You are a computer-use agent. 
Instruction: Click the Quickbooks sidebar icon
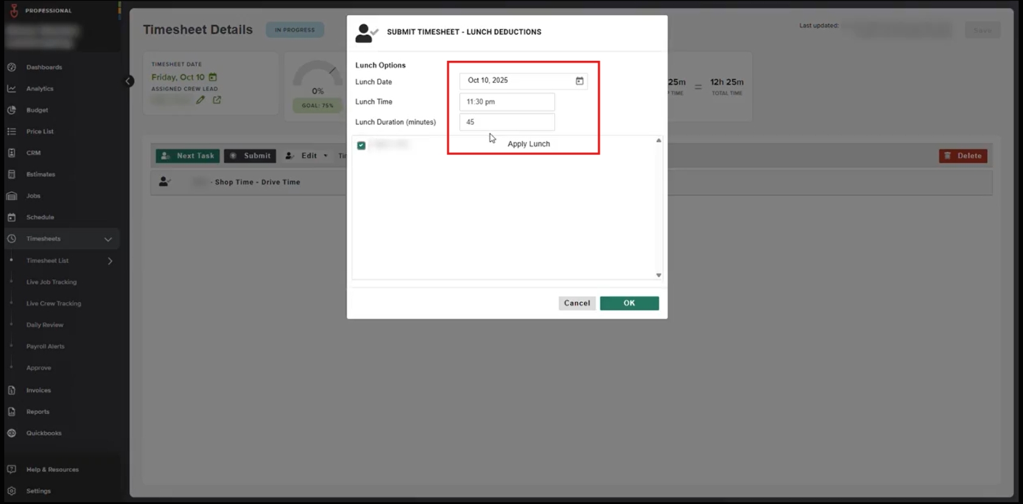[x=12, y=433]
